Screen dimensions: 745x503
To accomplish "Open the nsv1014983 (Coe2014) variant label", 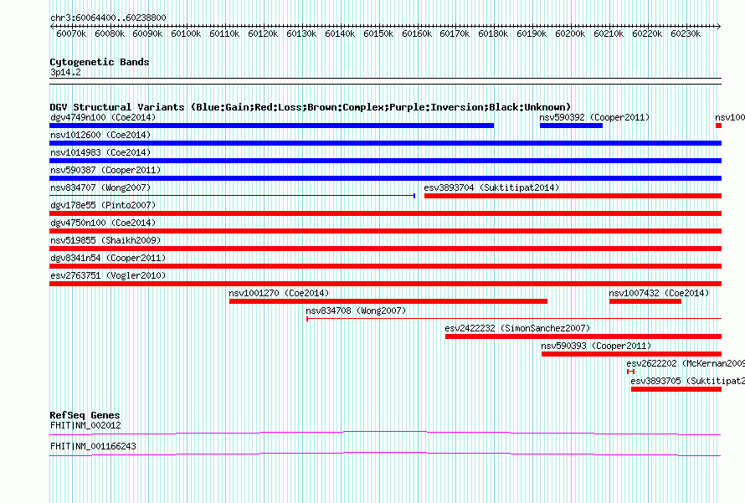I will 100,152.
